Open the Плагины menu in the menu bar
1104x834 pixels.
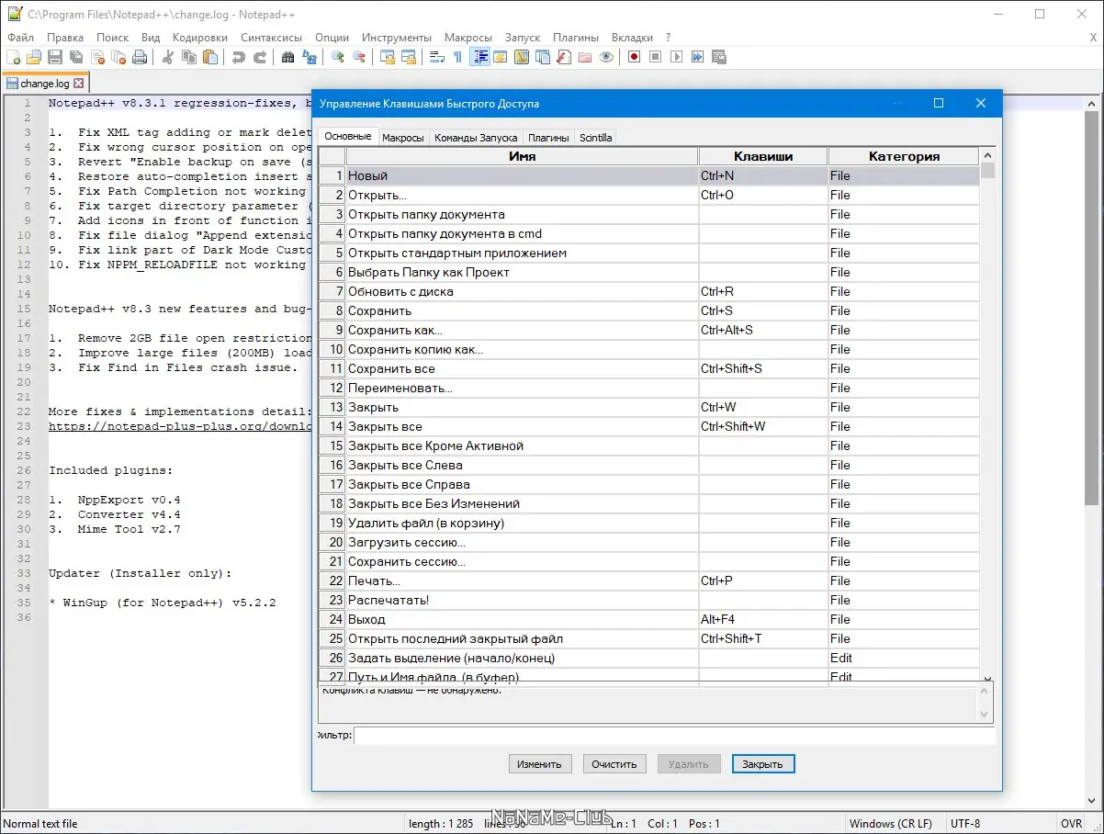pyautogui.click(x=575, y=38)
